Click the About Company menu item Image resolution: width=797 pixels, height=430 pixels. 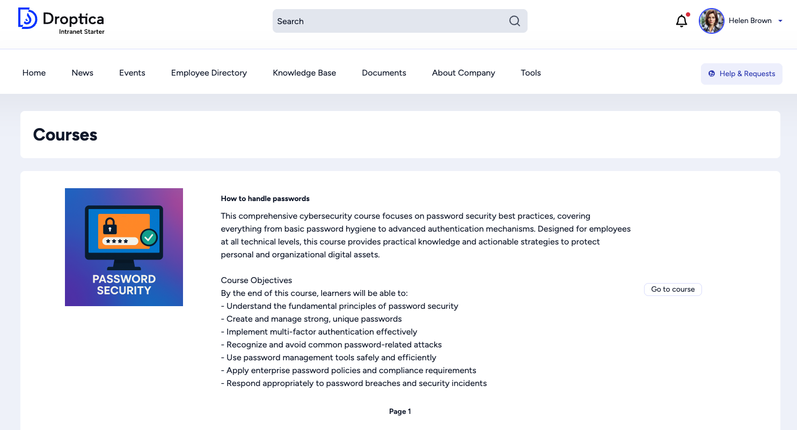click(x=463, y=73)
